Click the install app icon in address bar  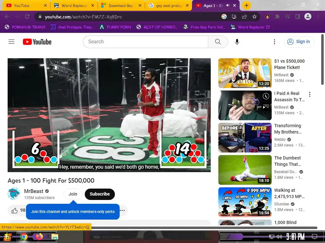tap(234, 16)
